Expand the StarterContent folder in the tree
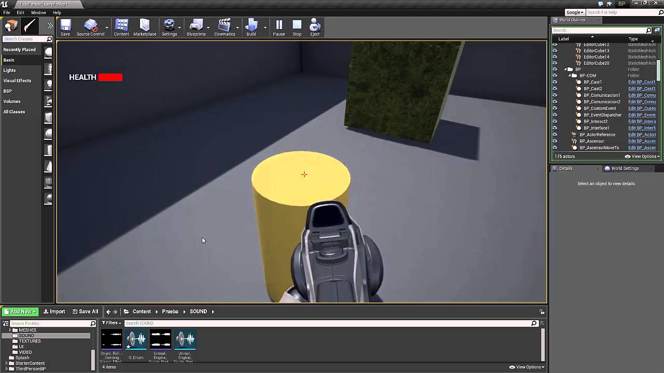The image size is (664, 373). click(x=6, y=363)
